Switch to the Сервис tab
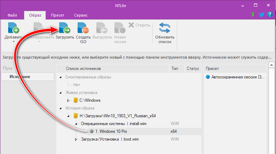The image size is (276, 154). [81, 15]
